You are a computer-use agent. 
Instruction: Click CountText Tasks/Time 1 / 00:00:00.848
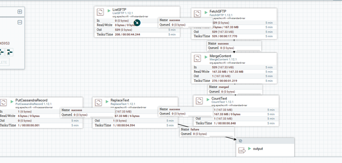(x=225, y=123)
